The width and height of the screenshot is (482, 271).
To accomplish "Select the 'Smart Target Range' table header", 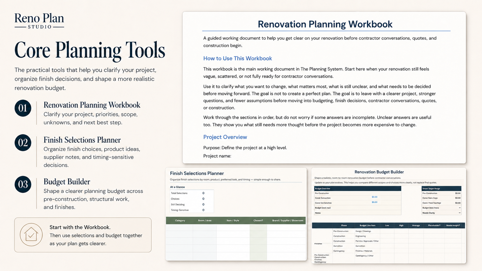I will 431,189.
